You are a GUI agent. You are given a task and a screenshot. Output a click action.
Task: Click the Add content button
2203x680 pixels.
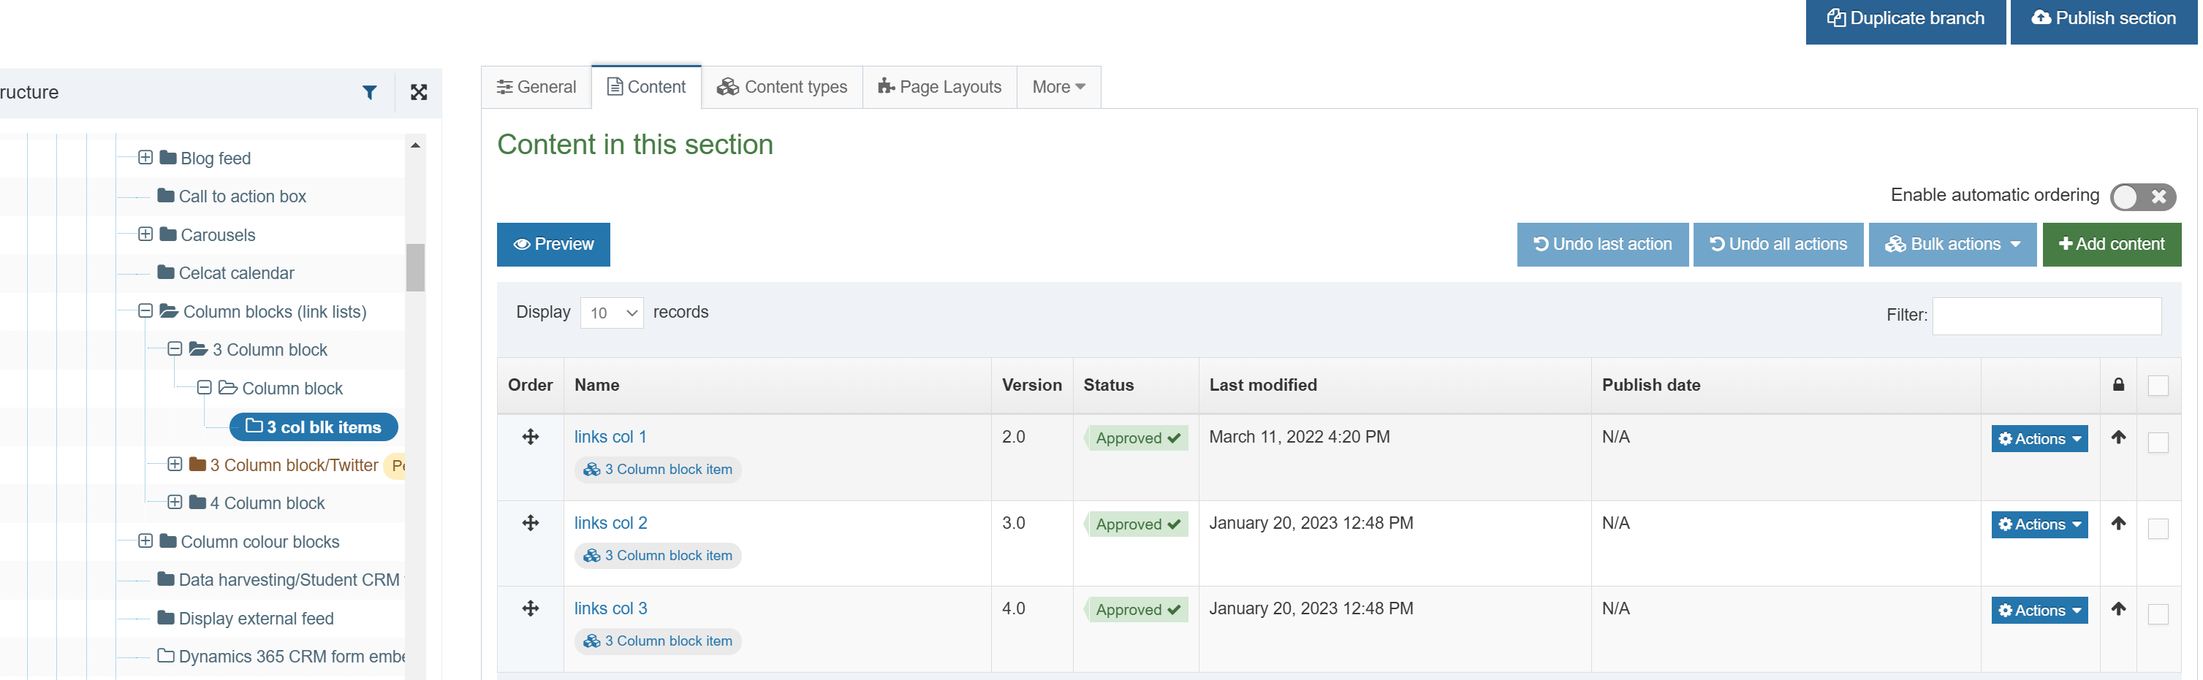tap(2111, 245)
